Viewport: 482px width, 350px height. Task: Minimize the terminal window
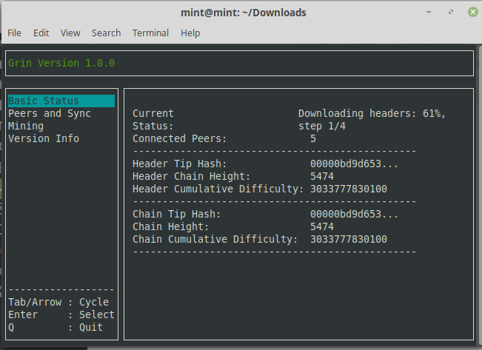point(429,12)
